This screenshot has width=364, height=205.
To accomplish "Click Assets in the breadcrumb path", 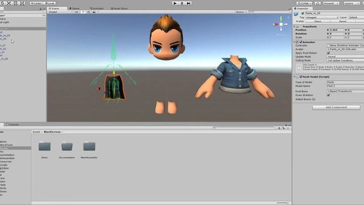I will 36,132.
